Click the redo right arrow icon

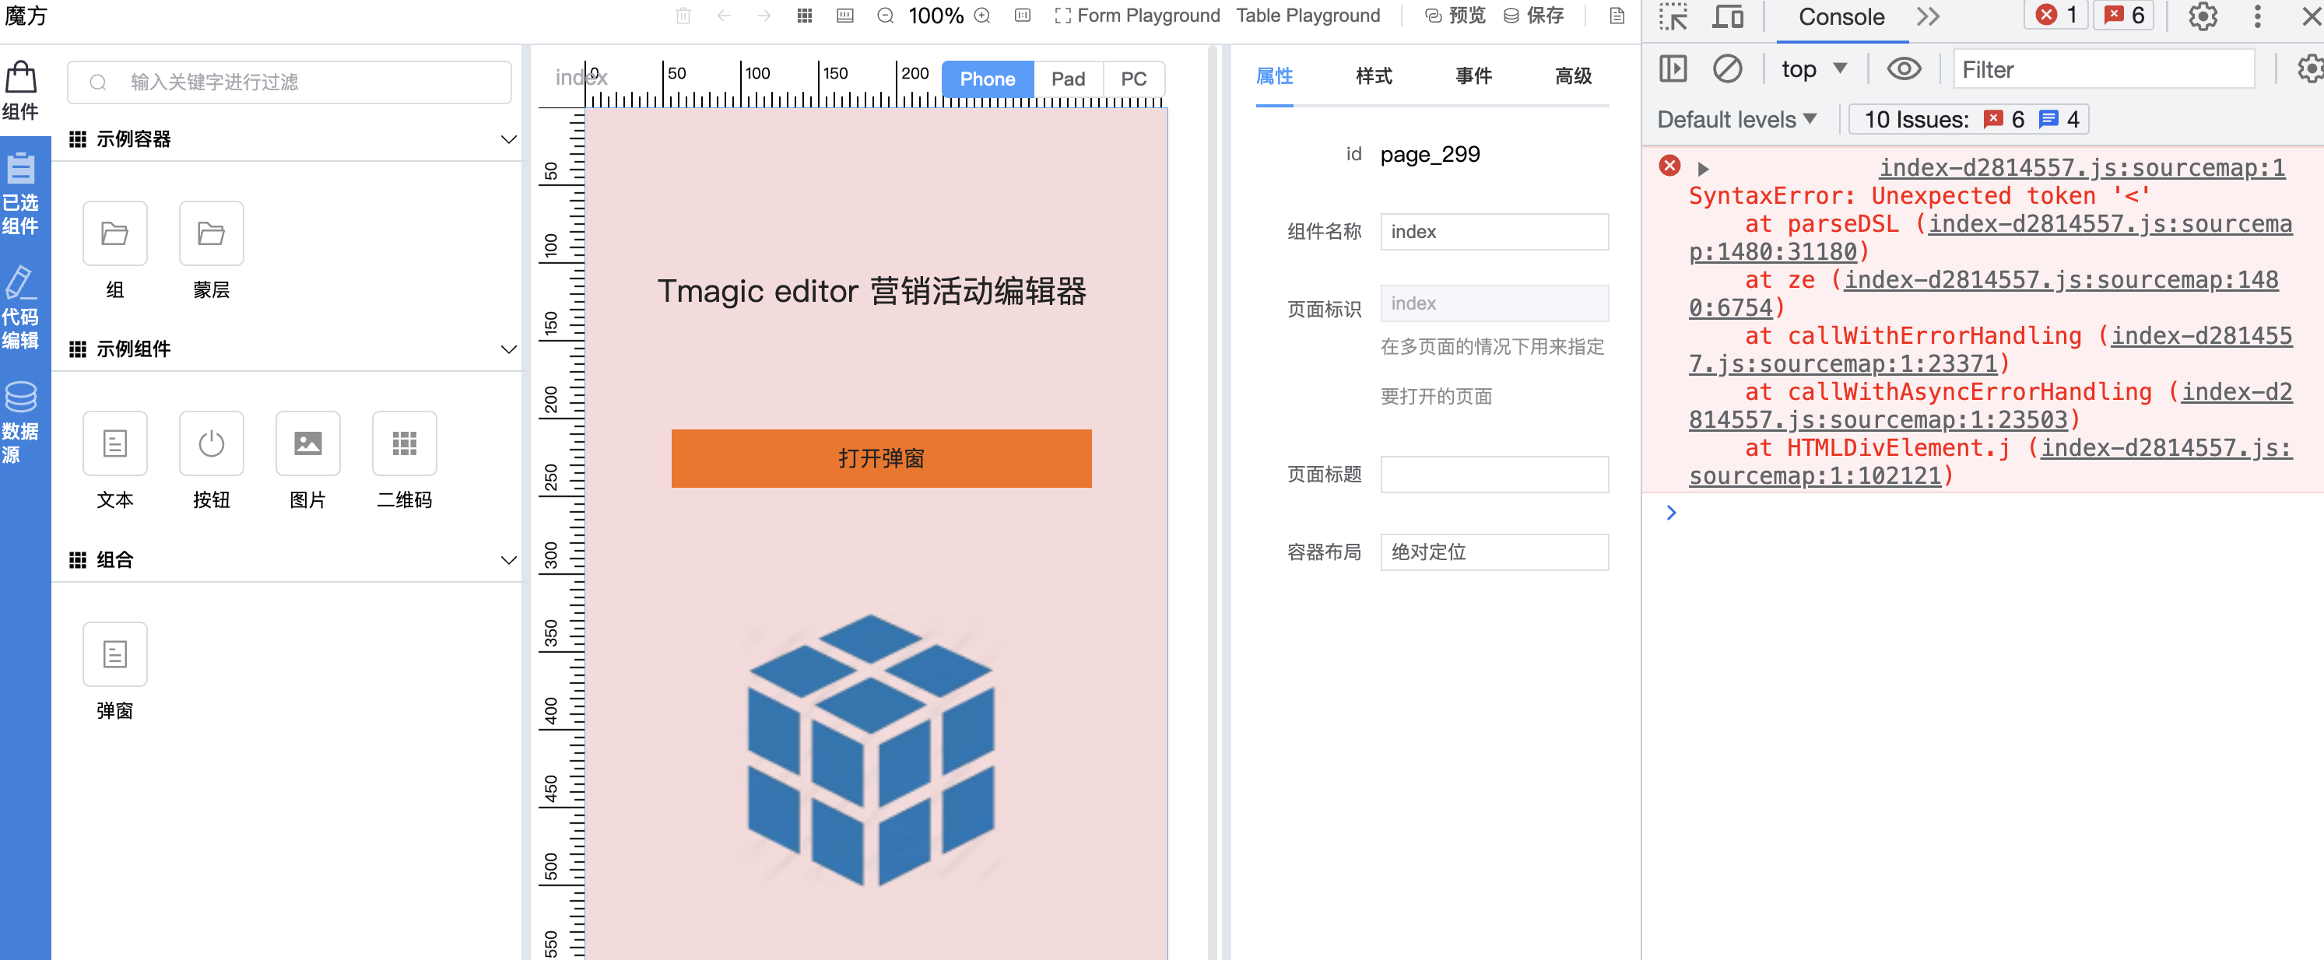764,16
